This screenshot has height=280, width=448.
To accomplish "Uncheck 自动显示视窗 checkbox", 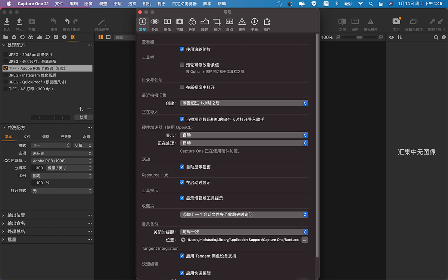I will click(x=182, y=167).
